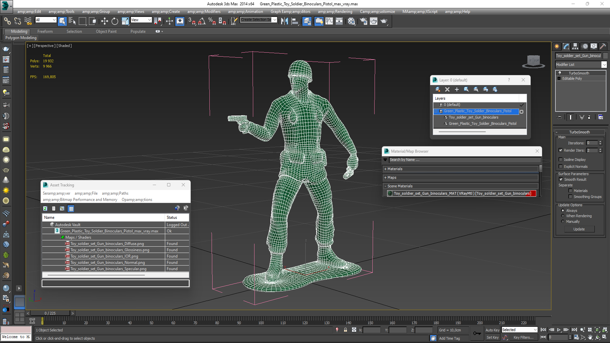Open Select by Name tool

point(72,21)
